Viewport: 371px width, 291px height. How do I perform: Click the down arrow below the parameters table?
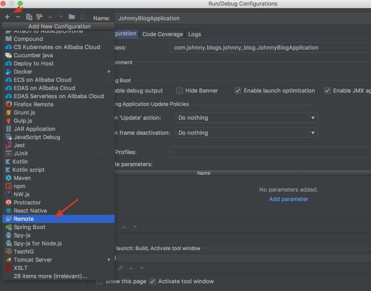[x=135, y=227]
